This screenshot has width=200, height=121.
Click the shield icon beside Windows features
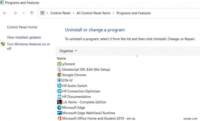tap(3, 44)
